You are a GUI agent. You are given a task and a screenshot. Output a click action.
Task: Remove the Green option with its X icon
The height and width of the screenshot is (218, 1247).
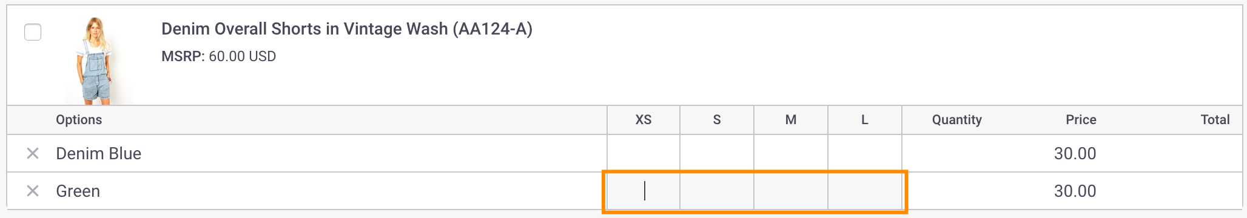pos(33,191)
